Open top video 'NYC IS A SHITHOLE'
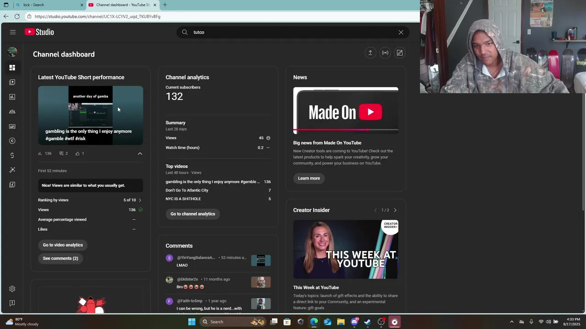 tap(183, 199)
